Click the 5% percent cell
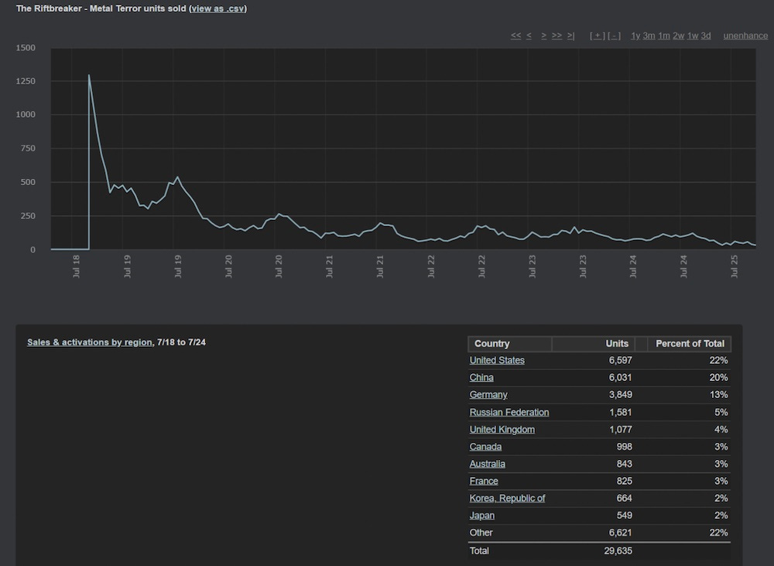This screenshot has width=774, height=566. tap(721, 412)
